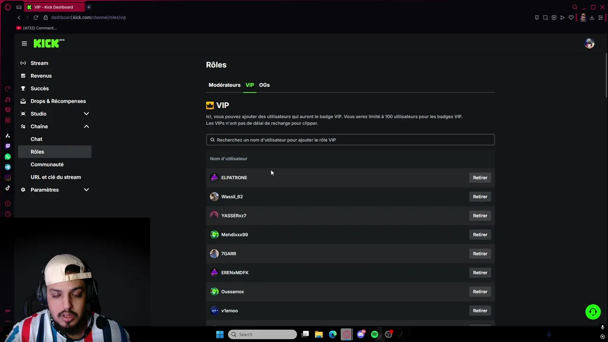Image resolution: width=608 pixels, height=342 pixels.
Task: Open the green support chat bubble
Action: (593, 312)
